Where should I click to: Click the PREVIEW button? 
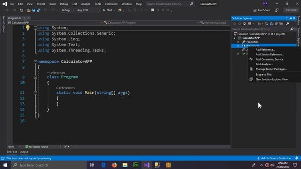click(x=291, y=10)
